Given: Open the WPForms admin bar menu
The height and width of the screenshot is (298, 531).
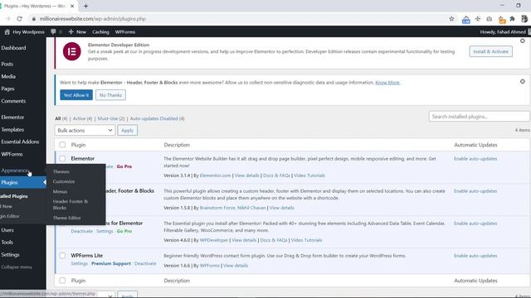Looking at the screenshot, I should click(x=125, y=31).
